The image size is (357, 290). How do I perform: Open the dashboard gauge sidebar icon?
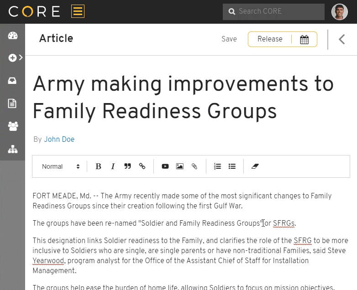pyautogui.click(x=12, y=36)
